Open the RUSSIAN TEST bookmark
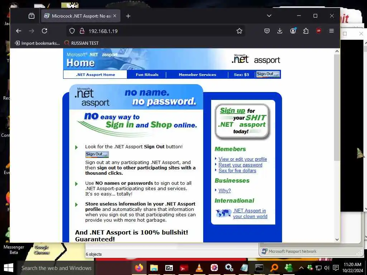367x275 pixels. click(x=81, y=43)
